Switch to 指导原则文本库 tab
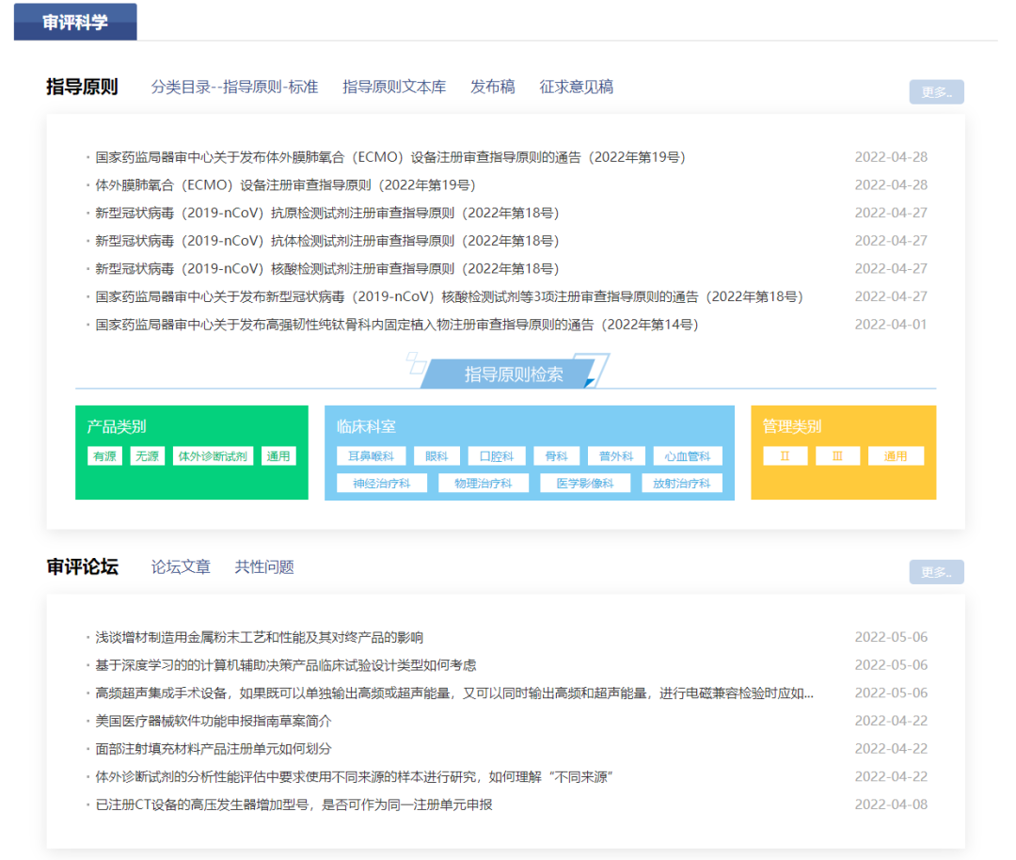The width and height of the screenshot is (1016, 860). coord(394,87)
